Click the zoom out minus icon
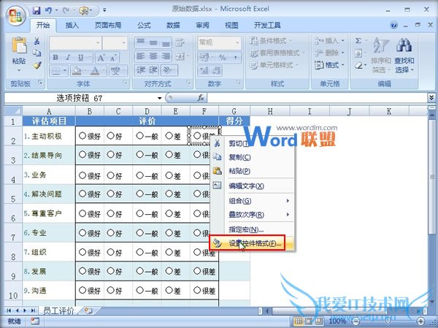The height and width of the screenshot is (328, 438). (356, 321)
